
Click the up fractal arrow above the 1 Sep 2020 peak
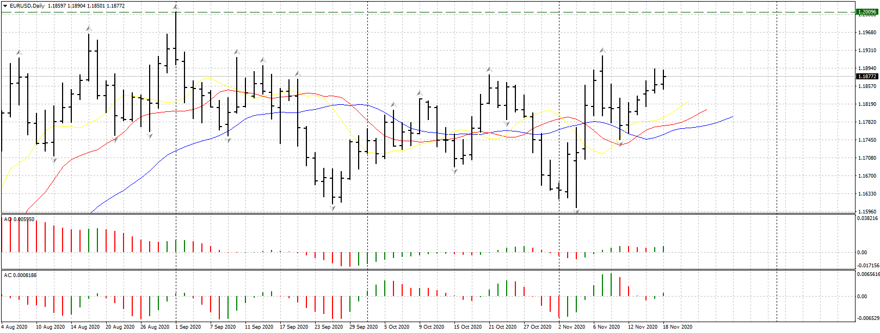click(175, 7)
